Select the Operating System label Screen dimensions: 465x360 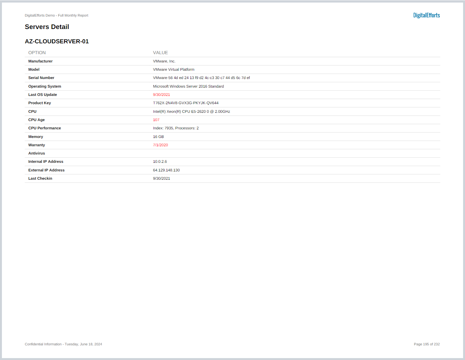[45, 86]
